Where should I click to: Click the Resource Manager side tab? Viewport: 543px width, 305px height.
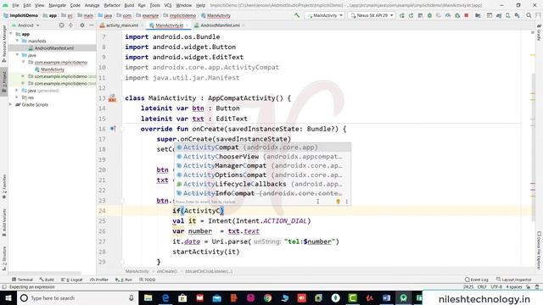(x=4, y=44)
